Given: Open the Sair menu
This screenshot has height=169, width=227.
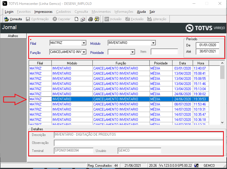Looking at the screenshot, I should (152, 12).
